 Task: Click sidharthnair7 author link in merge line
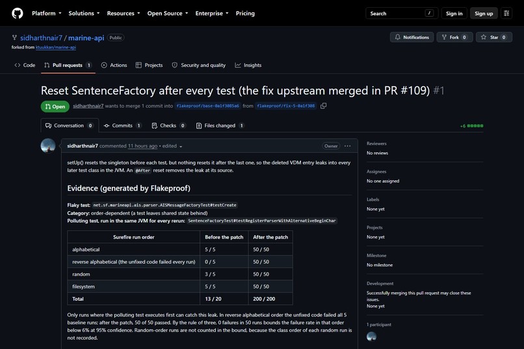click(x=88, y=106)
